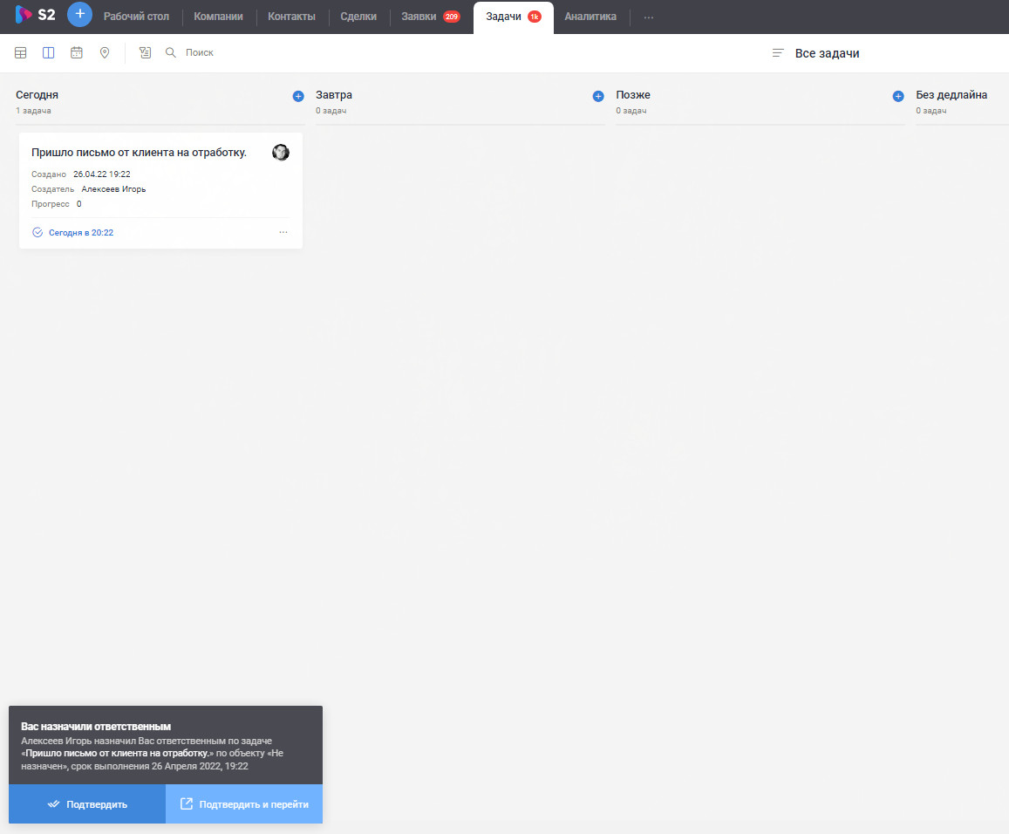Open the Заявки tab
Viewport: 1009px width, 834px height.
(x=419, y=17)
